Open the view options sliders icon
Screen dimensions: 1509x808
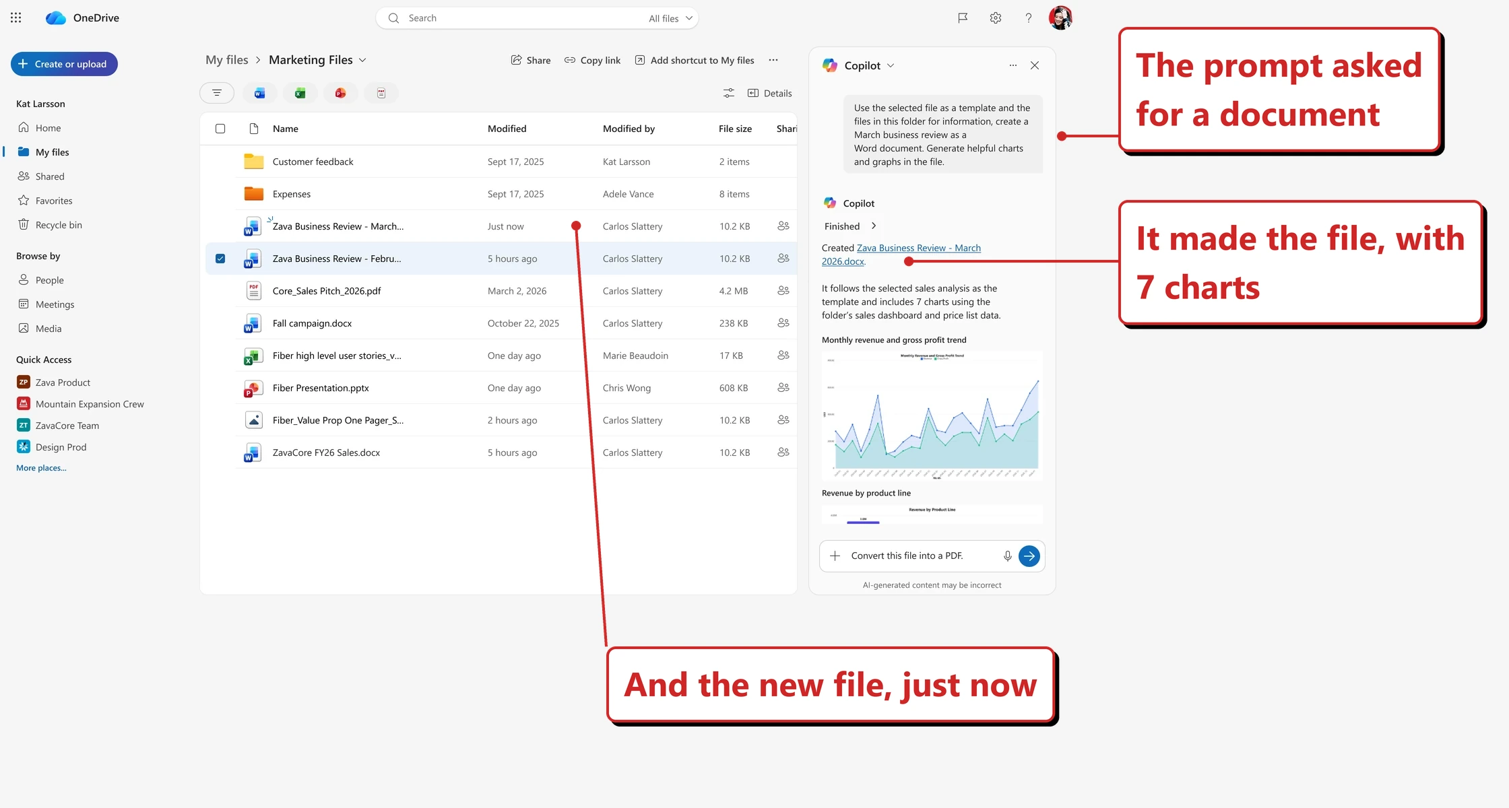pyautogui.click(x=729, y=93)
